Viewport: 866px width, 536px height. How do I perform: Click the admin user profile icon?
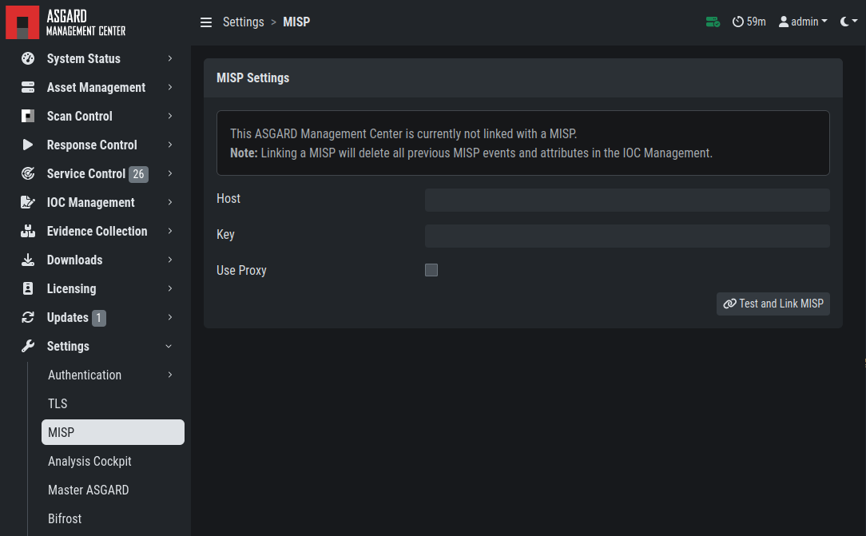783,22
